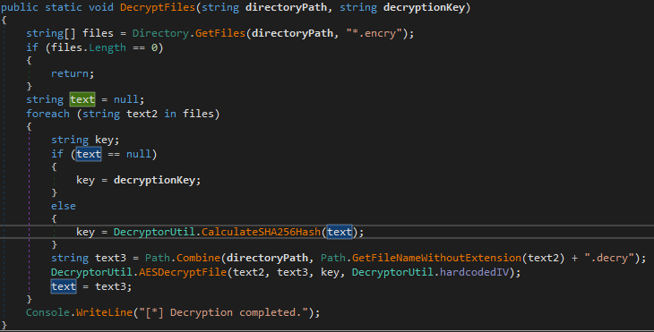Image resolution: width=654 pixels, height=332 pixels.
Task: Click GetFileNameWithoutExtension method call
Action: (436, 258)
